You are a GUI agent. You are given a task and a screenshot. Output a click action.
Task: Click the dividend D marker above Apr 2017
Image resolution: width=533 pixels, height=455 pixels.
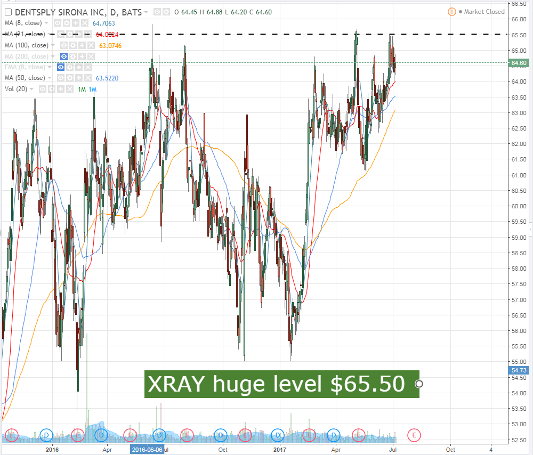pos(334,435)
